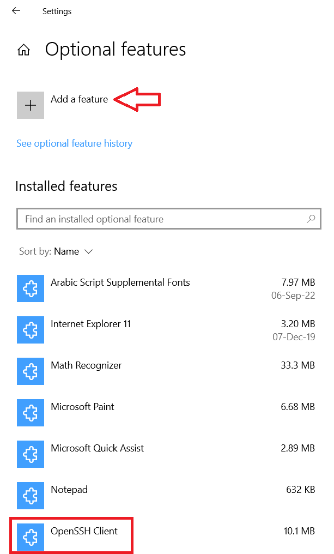Click the 632 KB size value
334x554 pixels.
pos(300,490)
